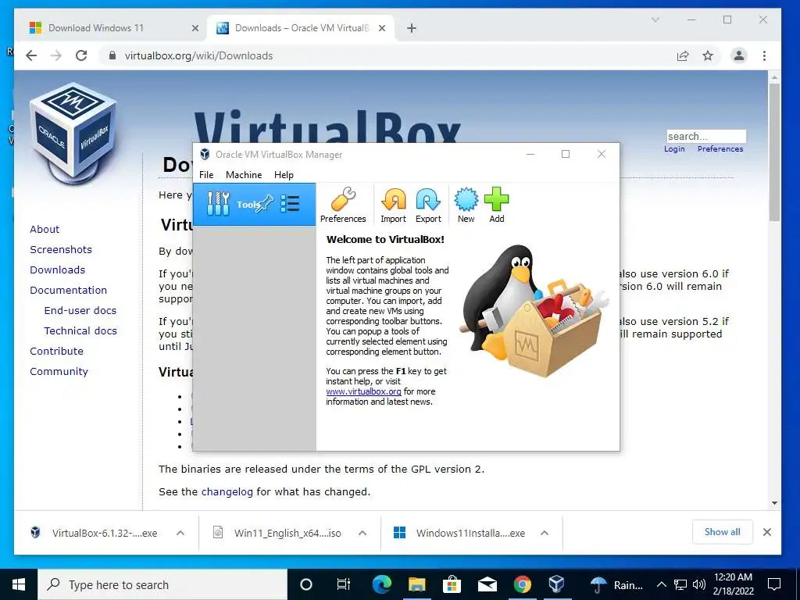Close the Chrome downloads bar
This screenshot has width=800, height=600.
point(767,532)
